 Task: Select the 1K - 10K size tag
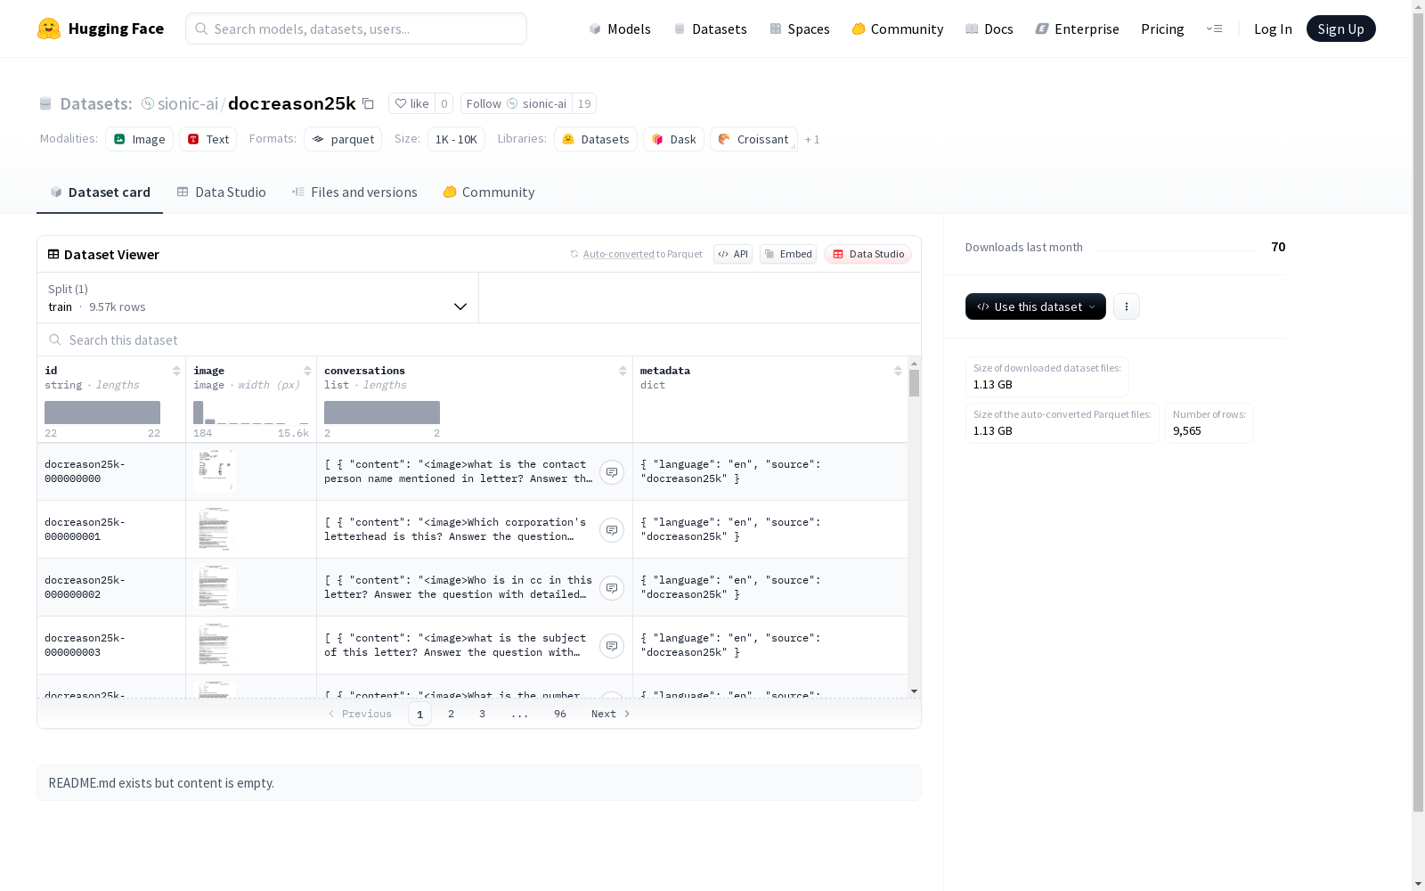click(456, 139)
